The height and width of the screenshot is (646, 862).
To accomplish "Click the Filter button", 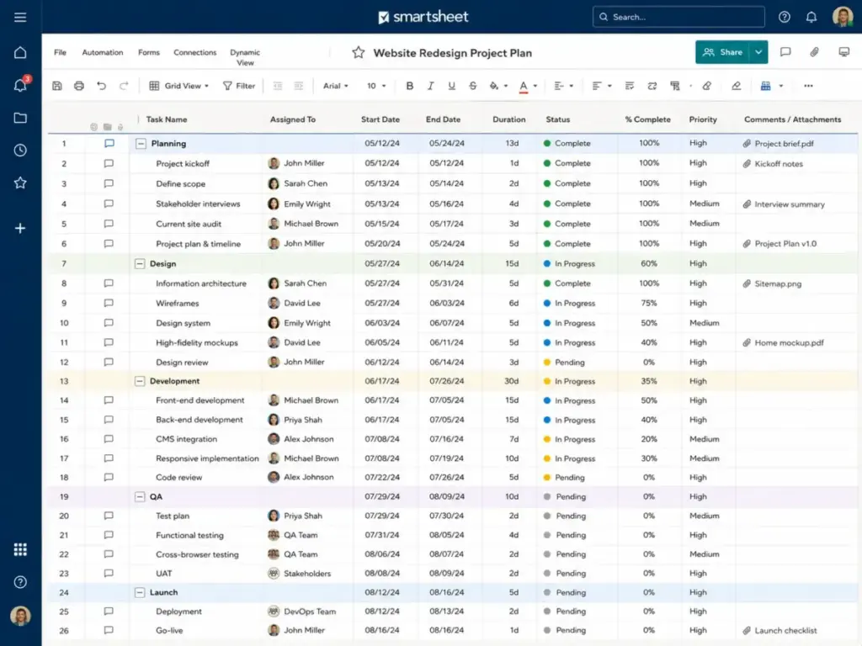I will [239, 86].
